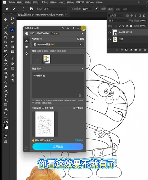
Task: Select the Gradient tool
Action: coord(6,73)
